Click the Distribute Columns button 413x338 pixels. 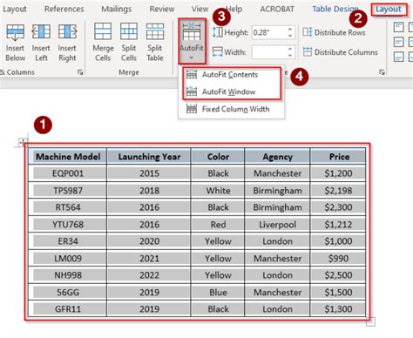pyautogui.click(x=341, y=52)
